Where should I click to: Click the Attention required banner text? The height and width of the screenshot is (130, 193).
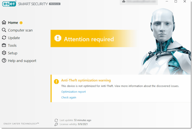coord(89,39)
